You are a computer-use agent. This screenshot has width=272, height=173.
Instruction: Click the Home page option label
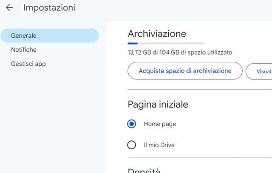(160, 124)
